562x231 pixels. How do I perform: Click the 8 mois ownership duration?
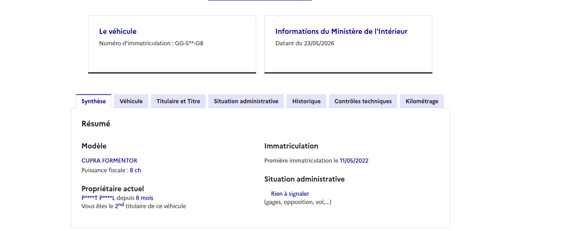pos(144,198)
